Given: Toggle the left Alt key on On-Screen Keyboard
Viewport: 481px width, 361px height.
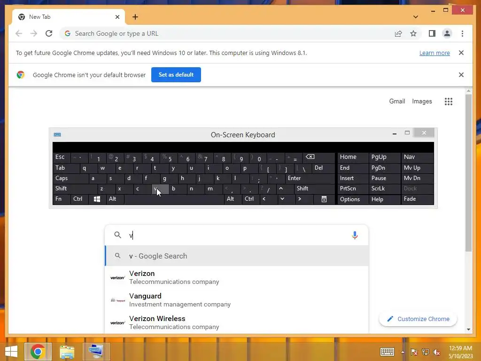Looking at the screenshot, I should coord(116,199).
